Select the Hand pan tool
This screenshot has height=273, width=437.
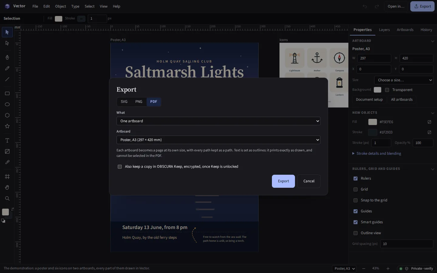click(7, 187)
